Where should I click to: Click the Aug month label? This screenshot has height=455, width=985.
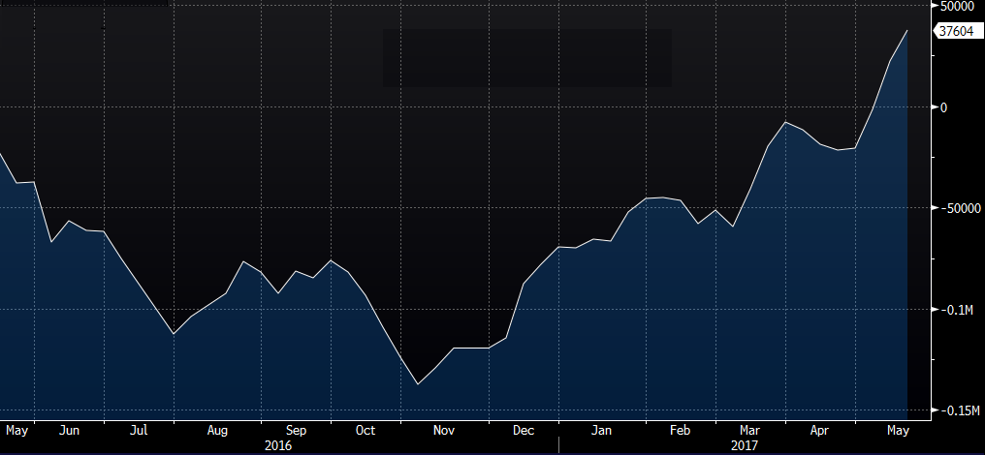click(x=217, y=431)
